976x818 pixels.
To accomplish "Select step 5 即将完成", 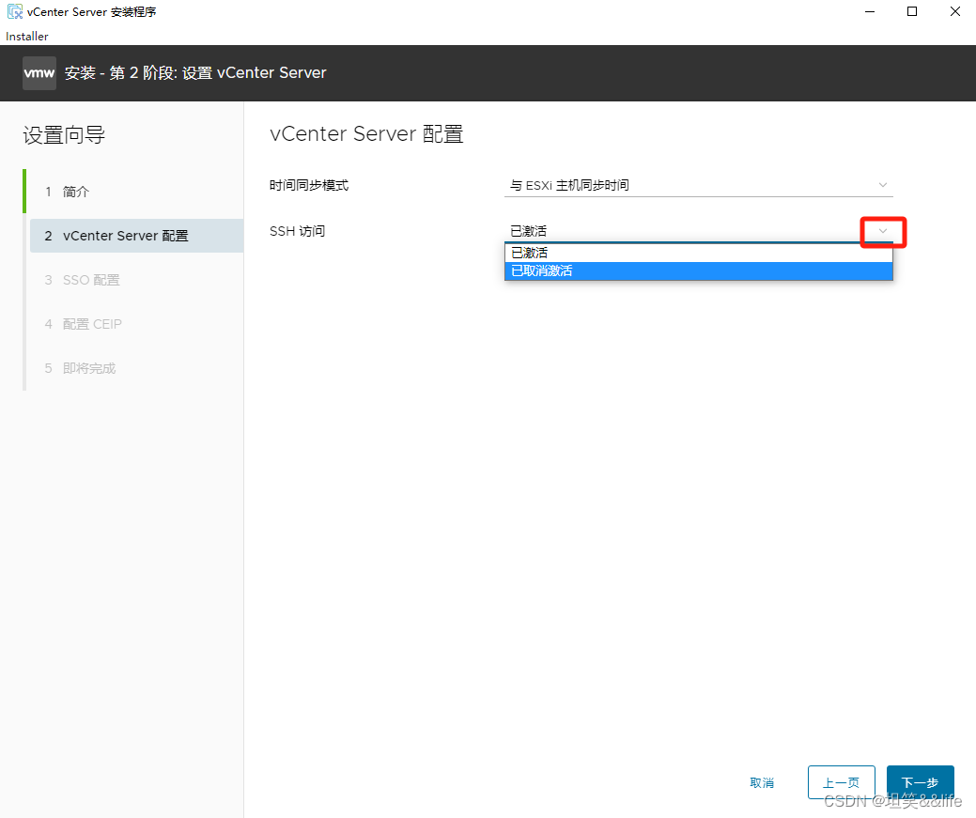I will pos(80,368).
